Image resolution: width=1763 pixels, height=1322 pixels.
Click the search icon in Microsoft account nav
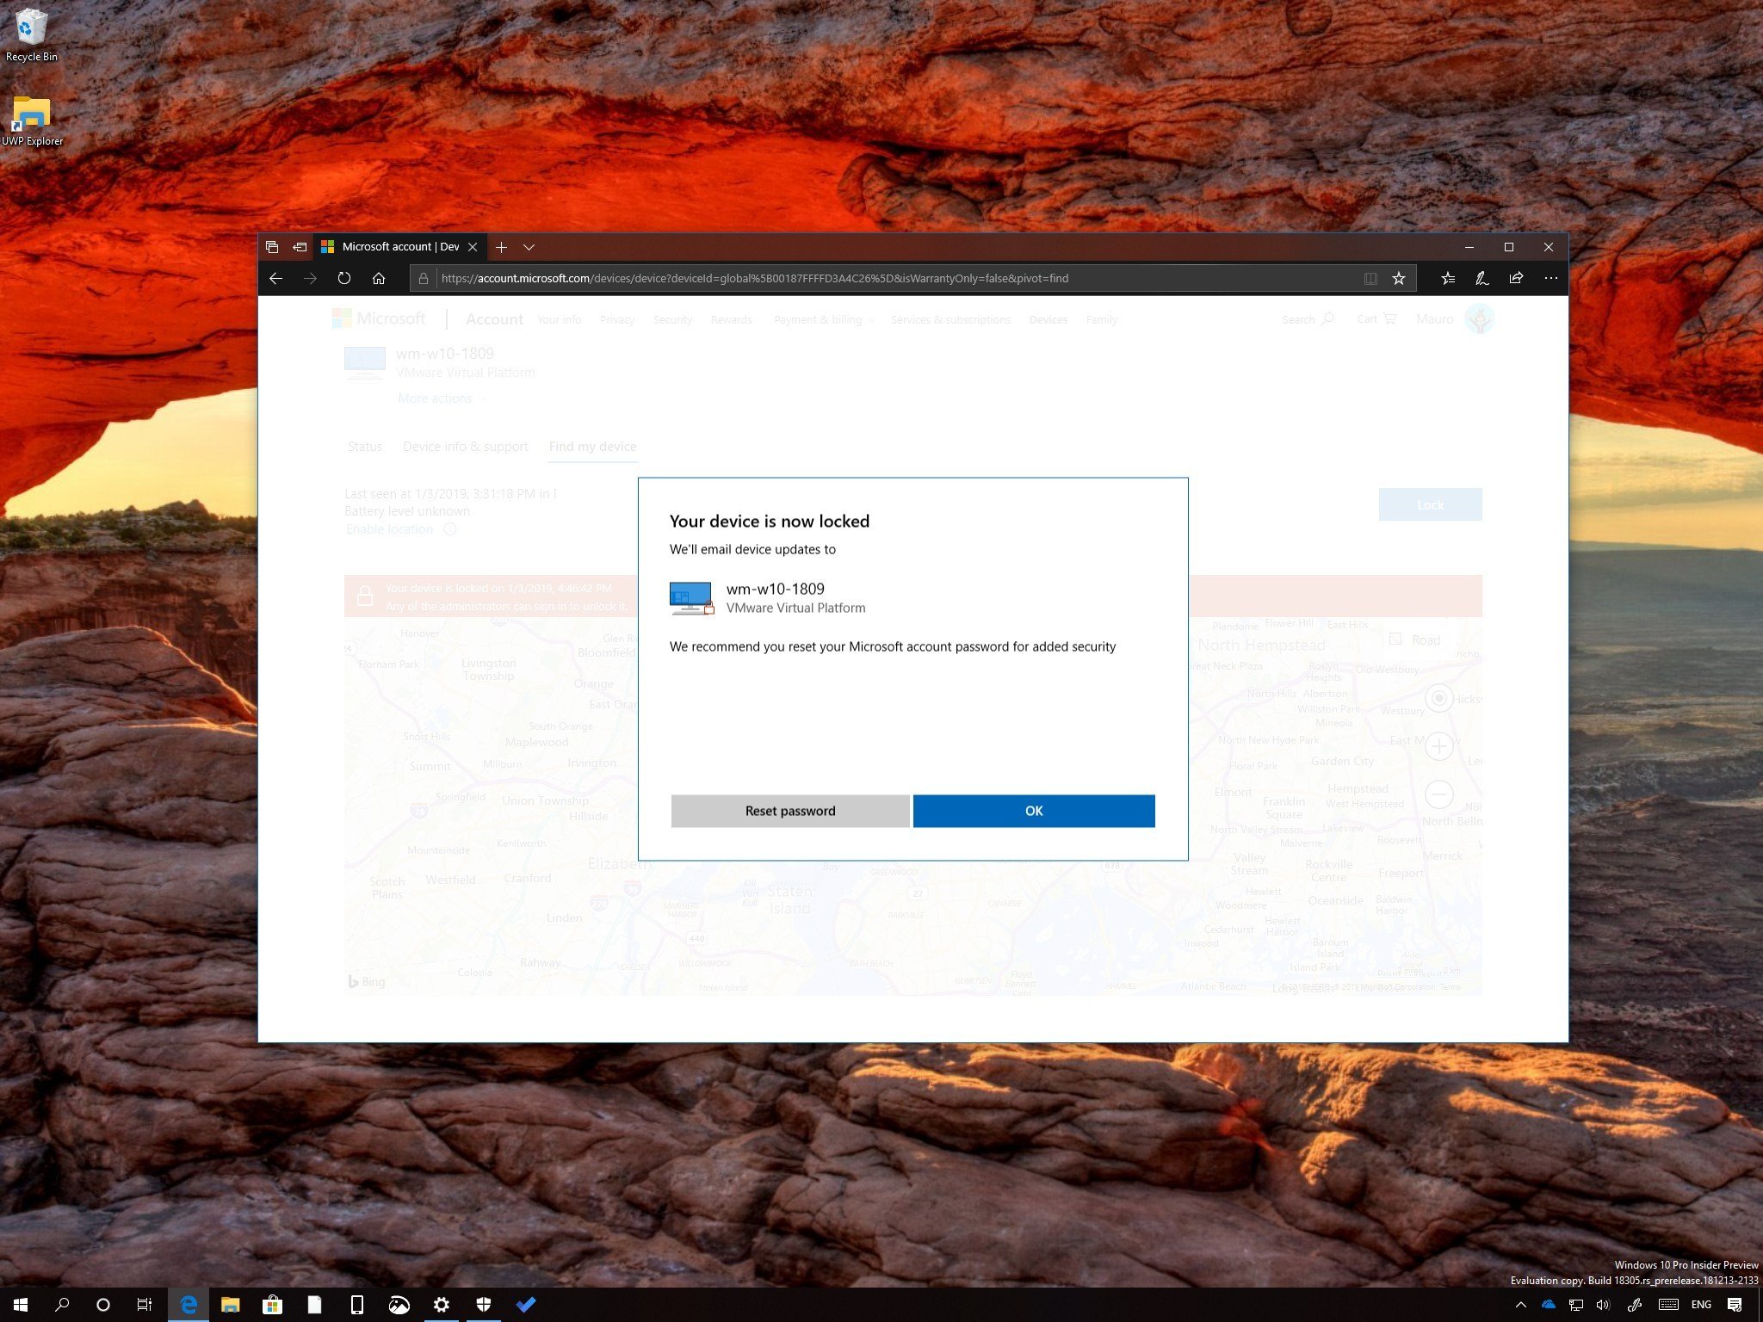click(x=1330, y=319)
